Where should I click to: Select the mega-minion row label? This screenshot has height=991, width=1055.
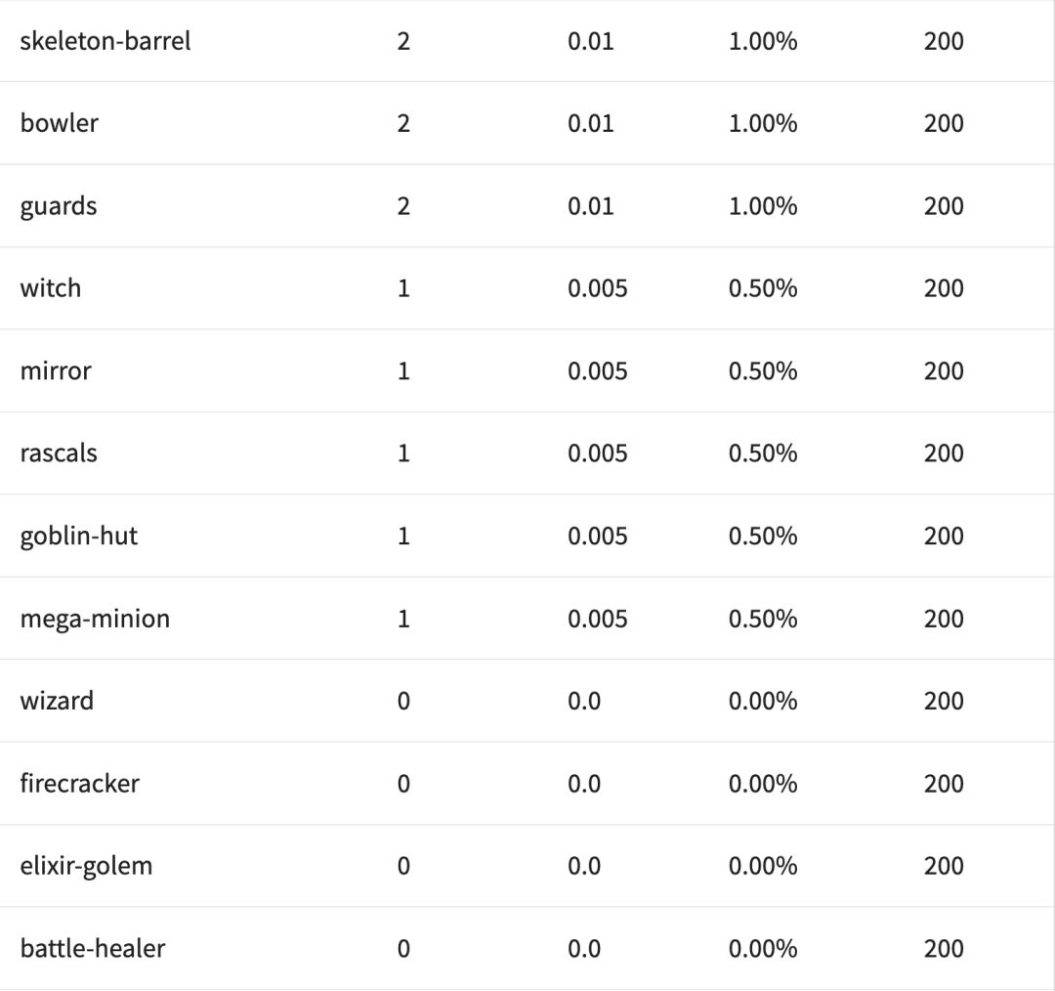tap(95, 619)
